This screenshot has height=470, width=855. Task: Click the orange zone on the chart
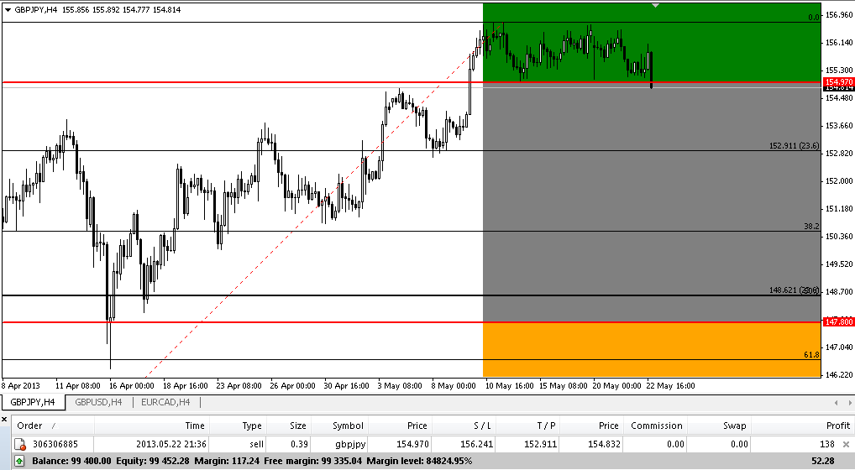coord(650,350)
